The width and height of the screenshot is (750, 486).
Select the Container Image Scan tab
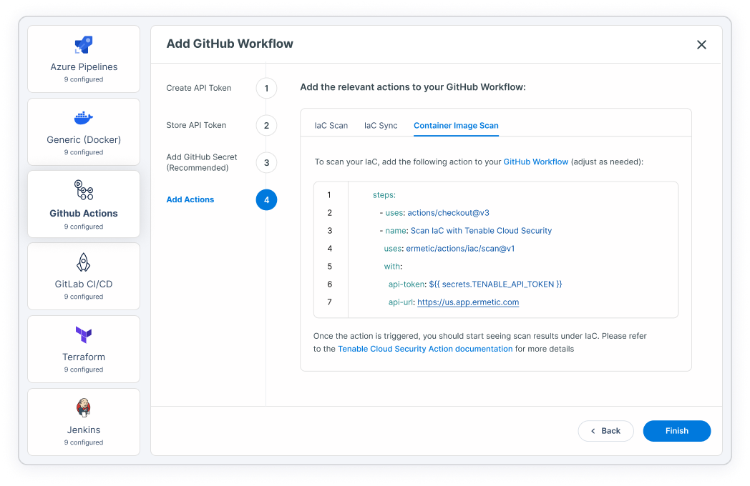[x=456, y=126]
